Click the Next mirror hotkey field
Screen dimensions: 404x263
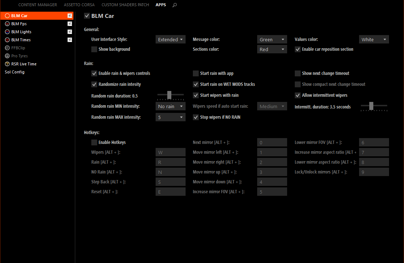pyautogui.click(x=272, y=142)
